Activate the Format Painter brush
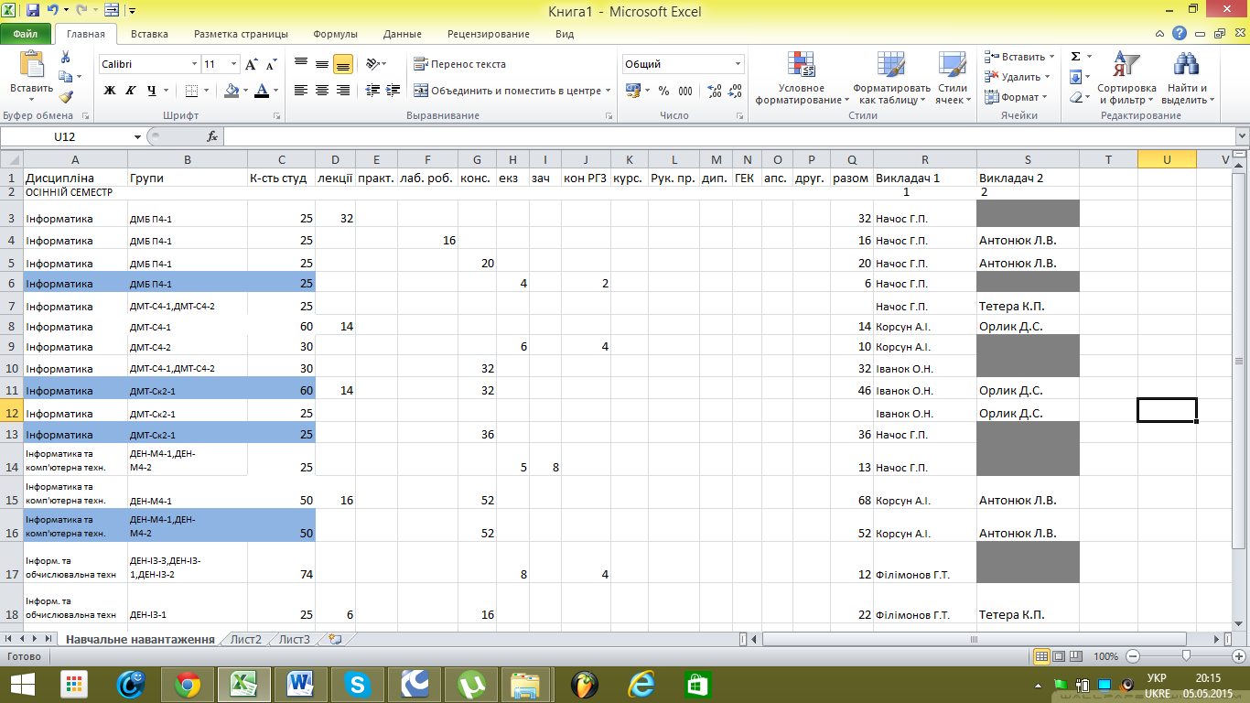The width and height of the screenshot is (1250, 703). tap(65, 97)
